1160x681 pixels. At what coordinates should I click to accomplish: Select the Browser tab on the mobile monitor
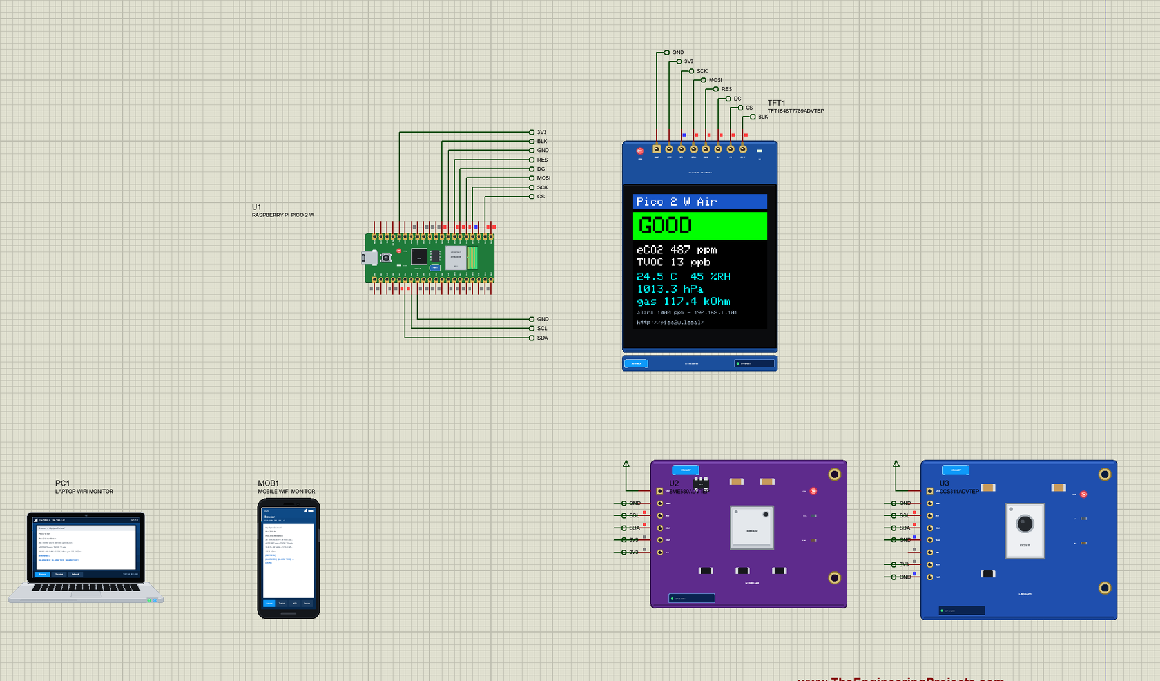point(269,603)
